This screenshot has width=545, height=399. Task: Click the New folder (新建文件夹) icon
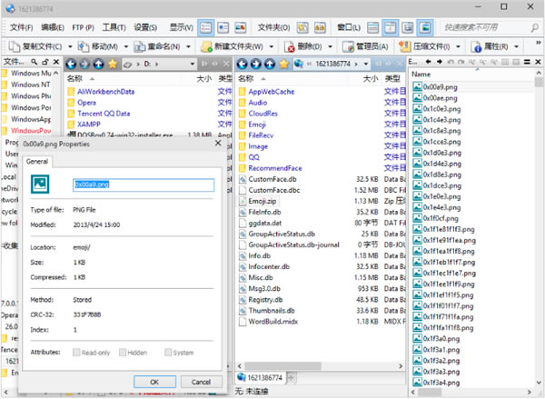pyautogui.click(x=208, y=45)
